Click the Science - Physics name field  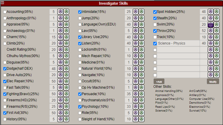pos(178,43)
